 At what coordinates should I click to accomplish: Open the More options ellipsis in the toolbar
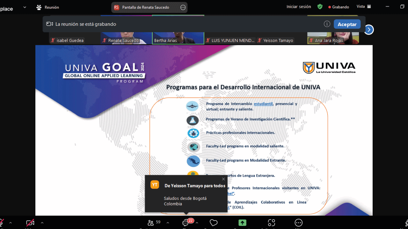click(x=299, y=223)
